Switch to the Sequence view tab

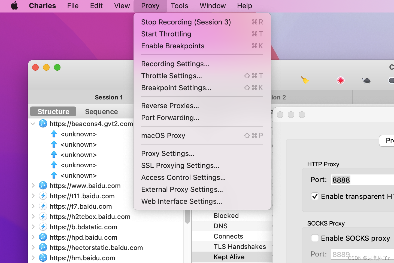101,112
